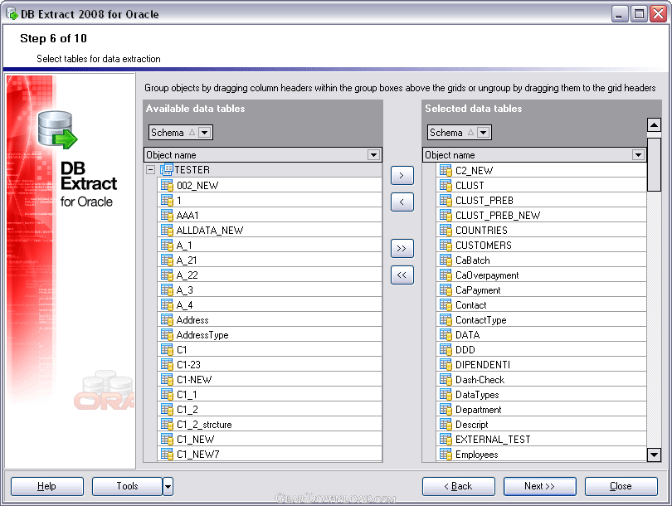Select C1_1 in the Available list
The width and height of the screenshot is (672, 506).
point(270,395)
